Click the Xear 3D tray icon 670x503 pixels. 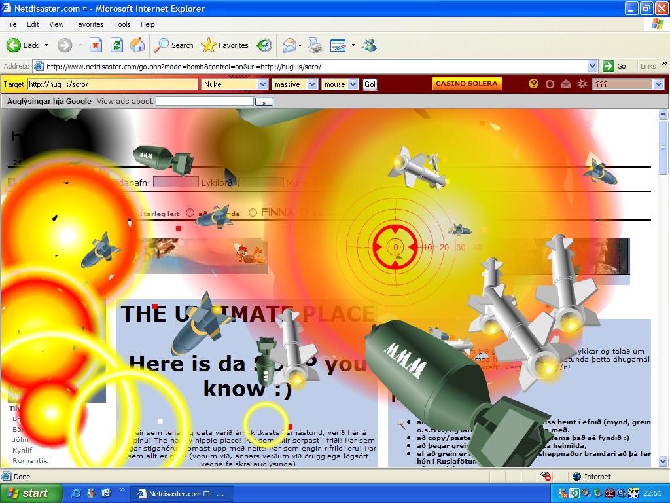(x=633, y=493)
